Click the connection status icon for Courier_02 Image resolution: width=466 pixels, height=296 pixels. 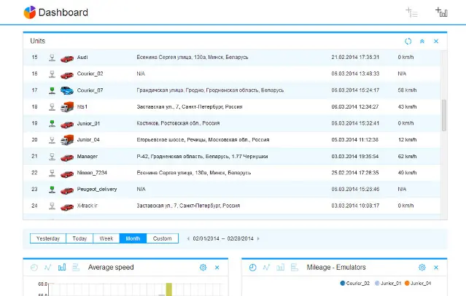pos(52,74)
